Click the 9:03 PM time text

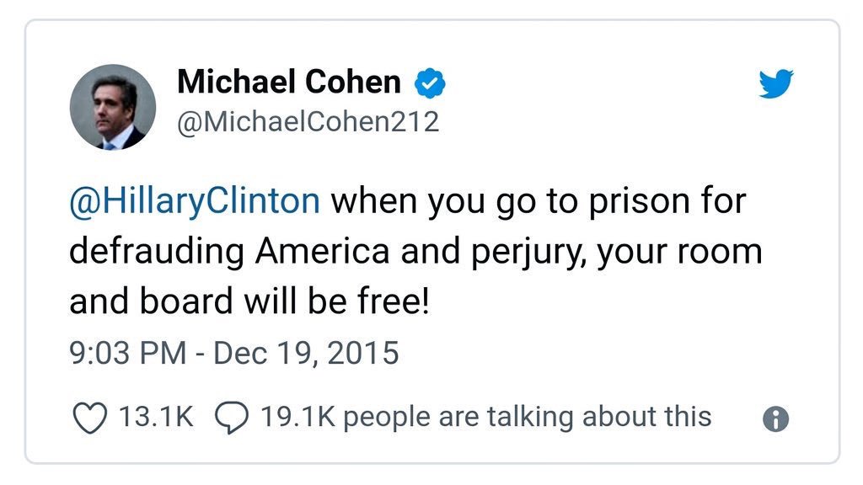tap(128, 353)
